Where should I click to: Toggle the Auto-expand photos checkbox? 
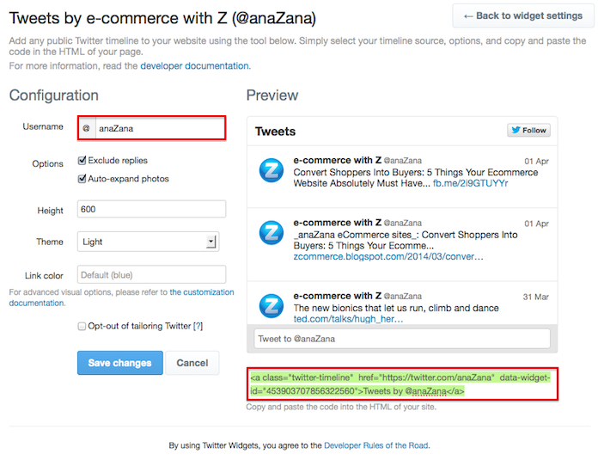point(82,179)
